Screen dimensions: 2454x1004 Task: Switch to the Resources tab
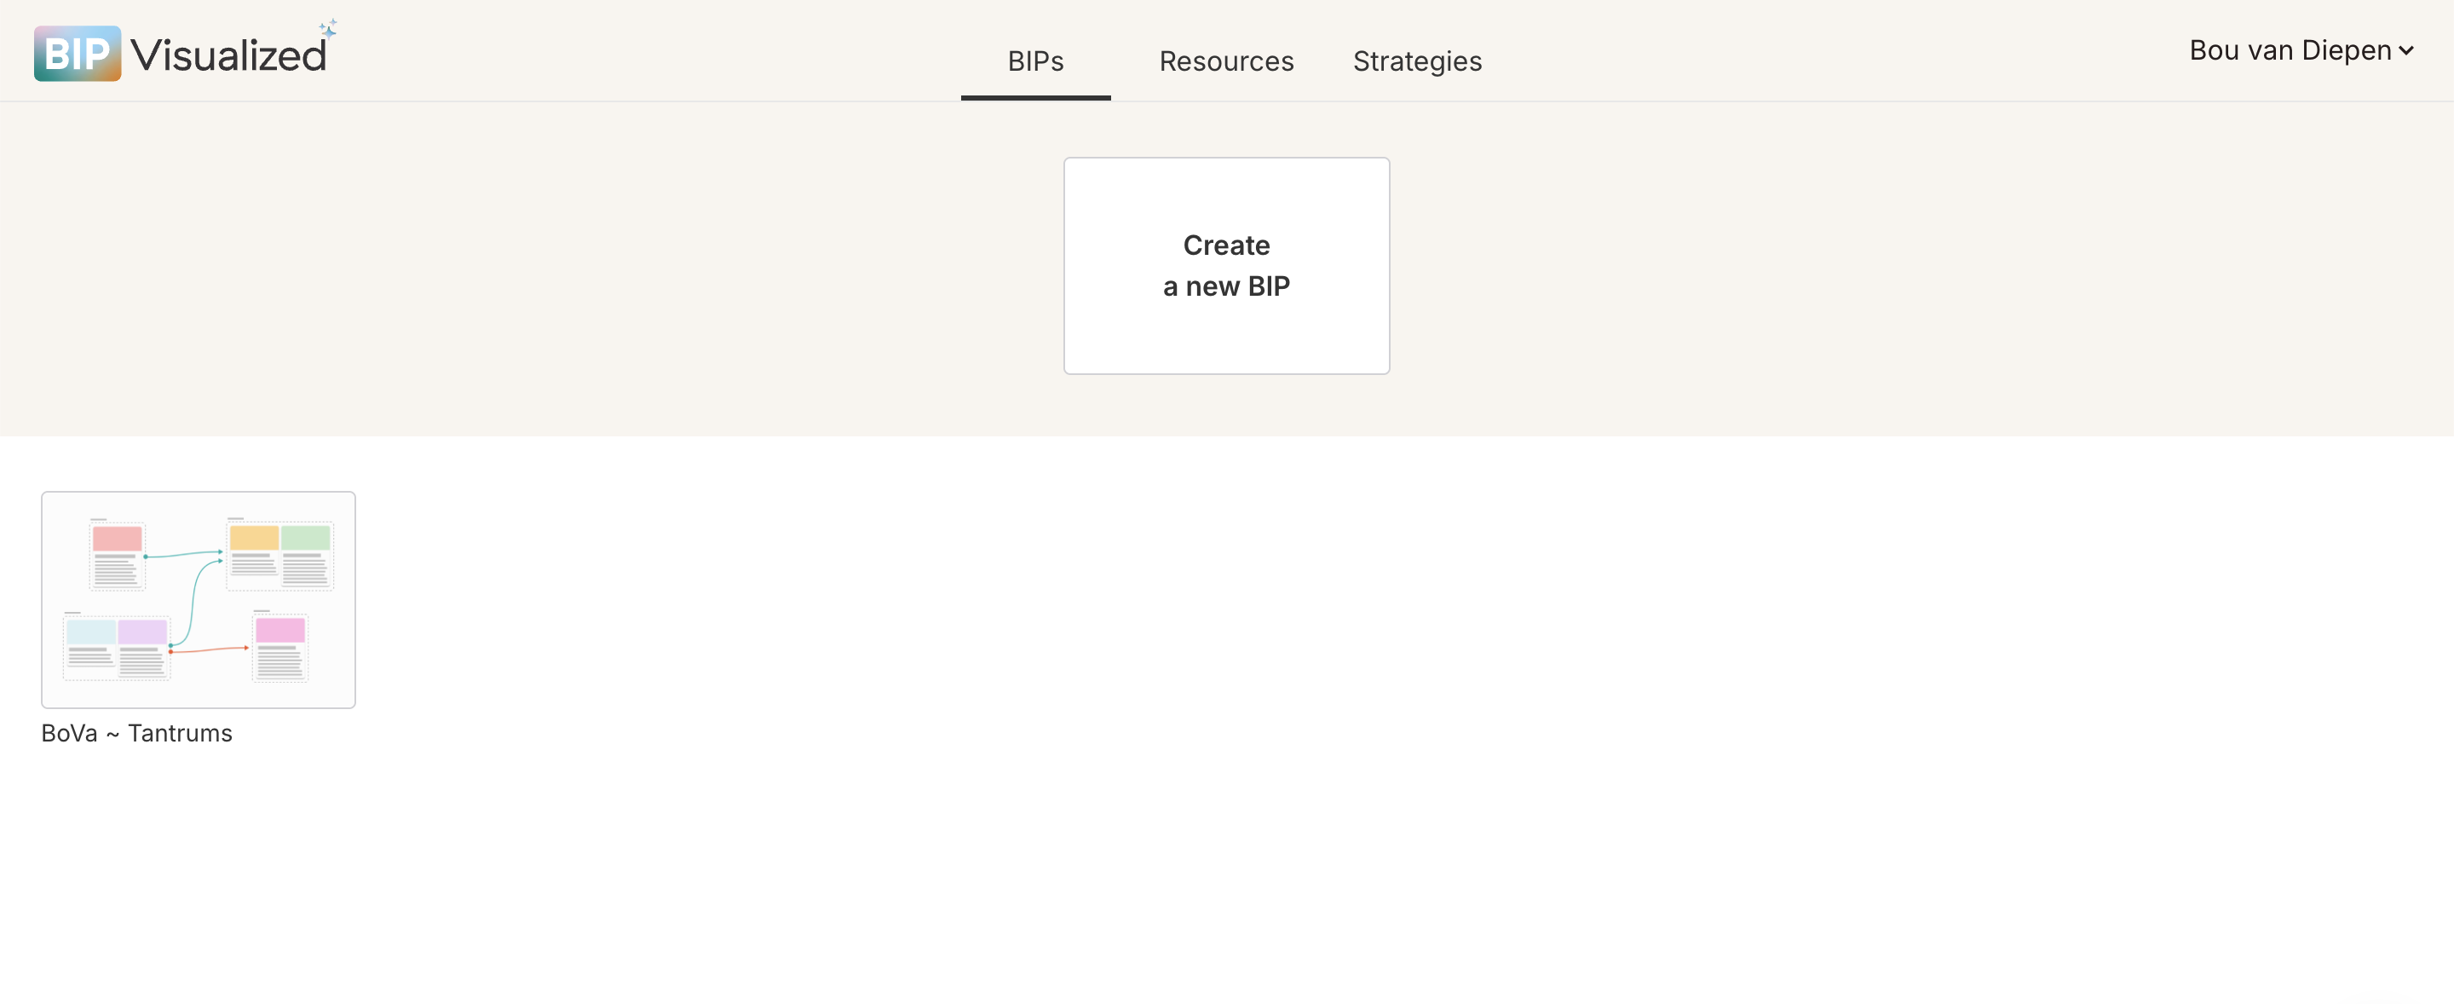pyautogui.click(x=1226, y=61)
